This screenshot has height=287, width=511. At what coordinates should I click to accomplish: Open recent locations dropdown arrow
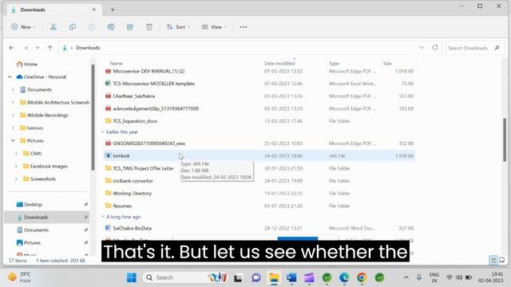click(38, 48)
